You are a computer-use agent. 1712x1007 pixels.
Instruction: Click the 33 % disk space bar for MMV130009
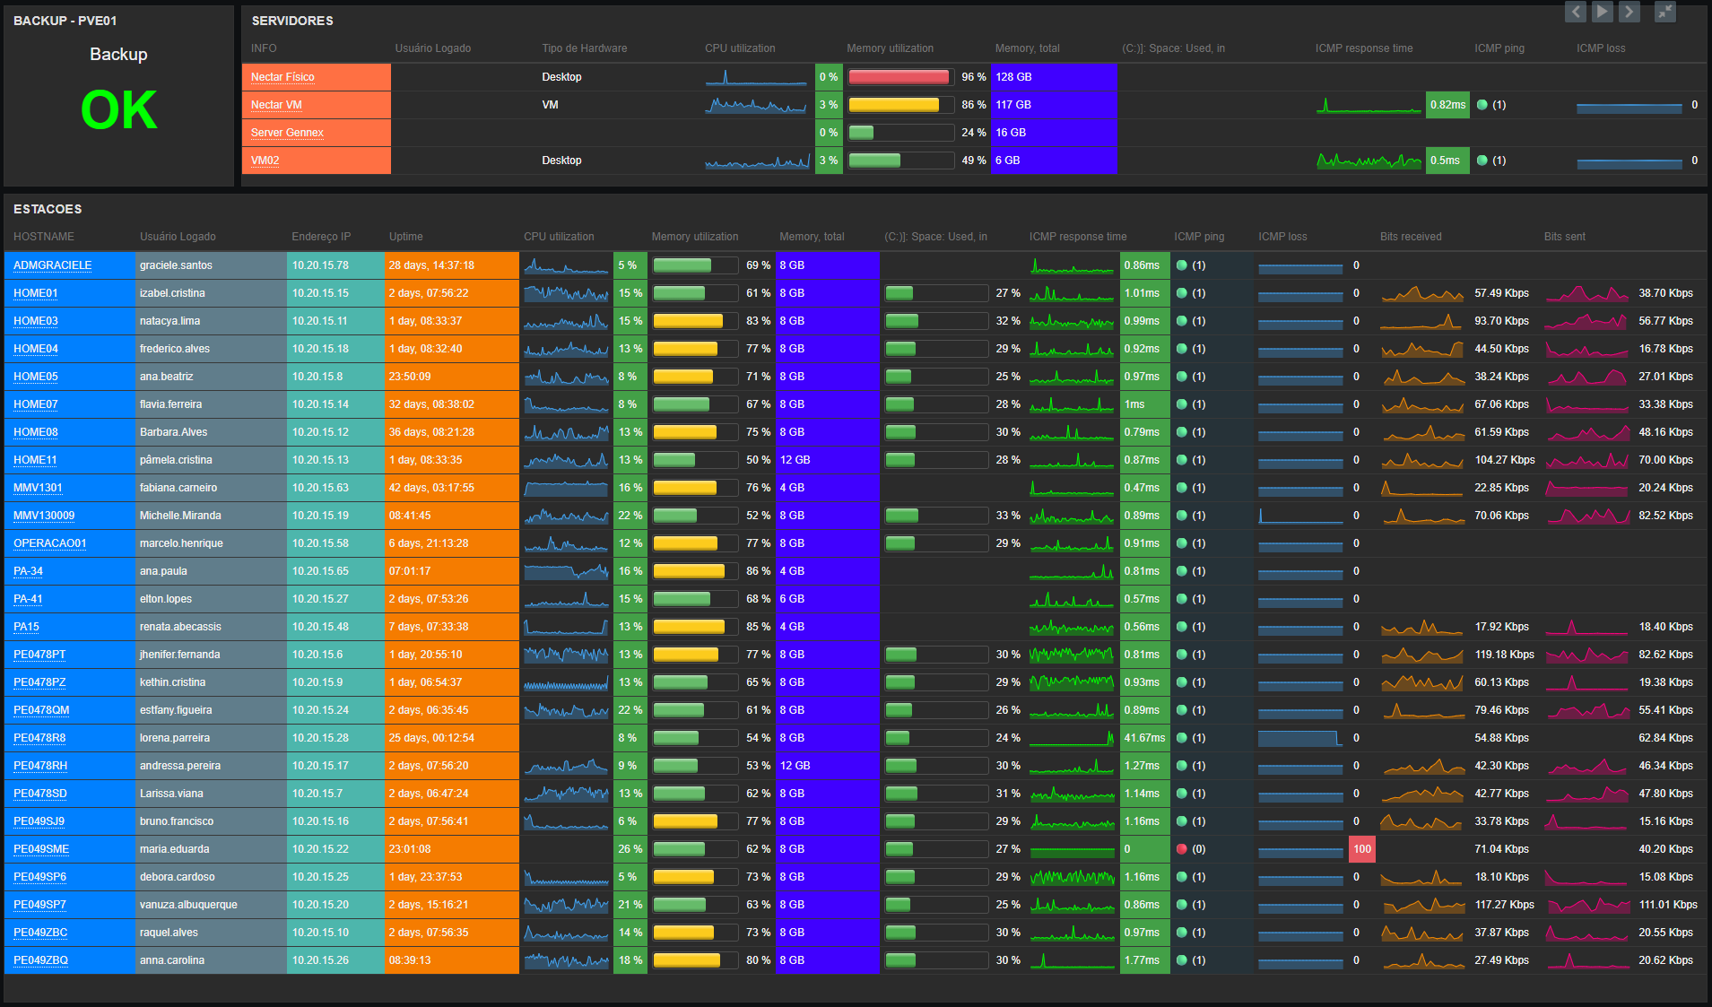(936, 516)
